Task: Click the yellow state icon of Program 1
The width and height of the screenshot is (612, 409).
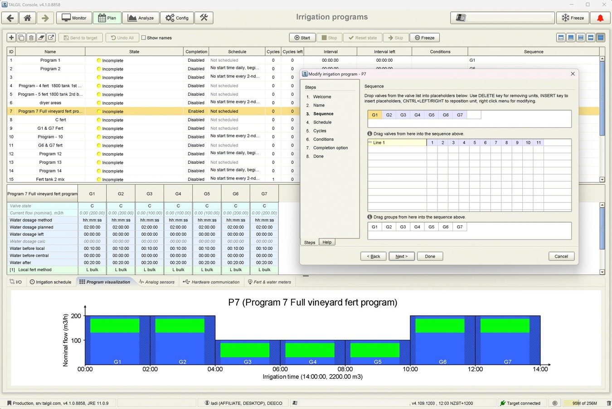Action: [x=99, y=60]
